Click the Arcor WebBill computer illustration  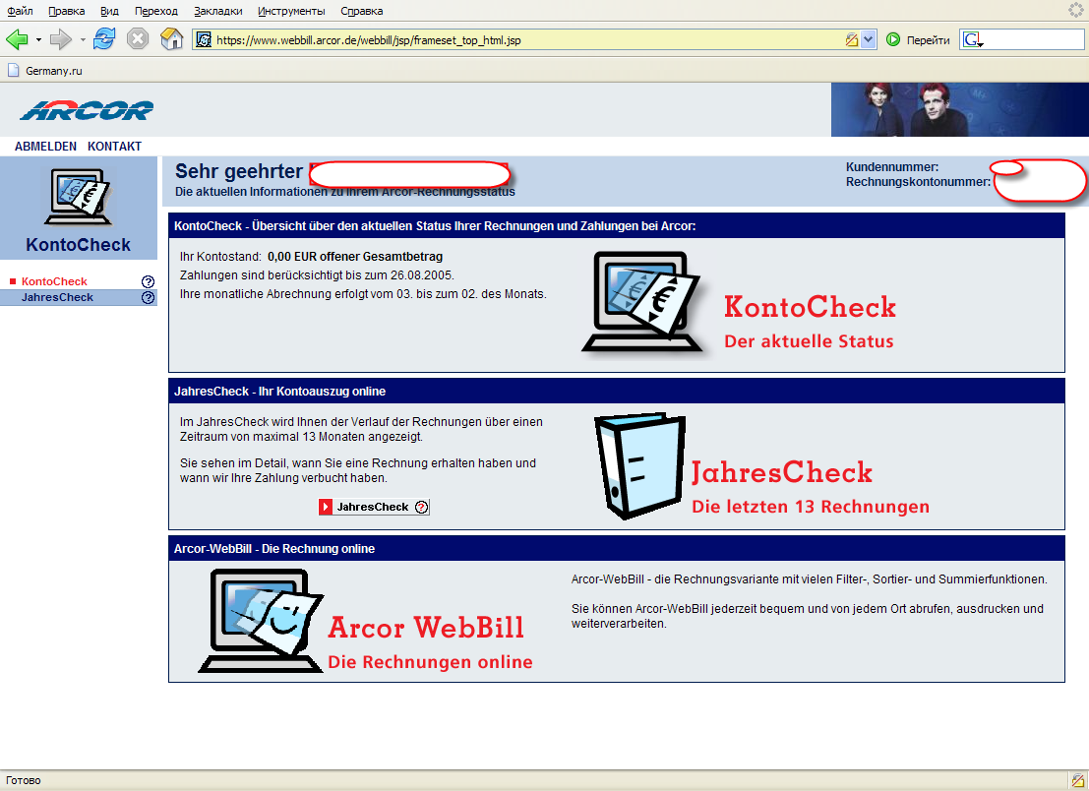(x=261, y=622)
